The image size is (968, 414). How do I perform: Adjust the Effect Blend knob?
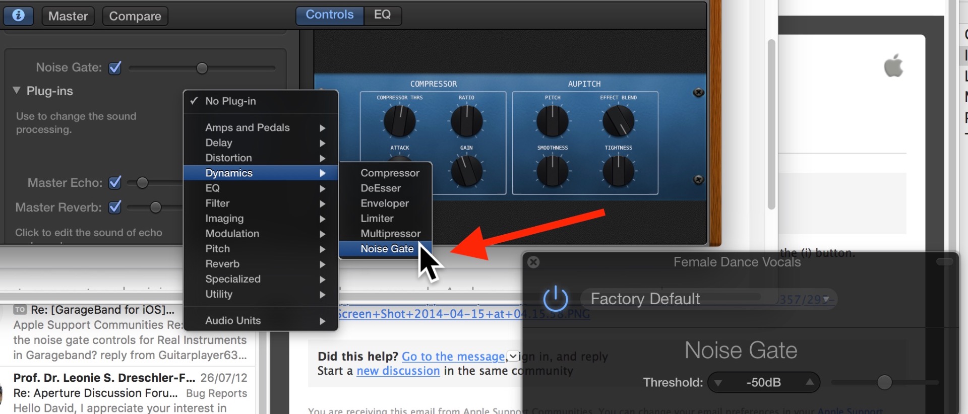[619, 121]
